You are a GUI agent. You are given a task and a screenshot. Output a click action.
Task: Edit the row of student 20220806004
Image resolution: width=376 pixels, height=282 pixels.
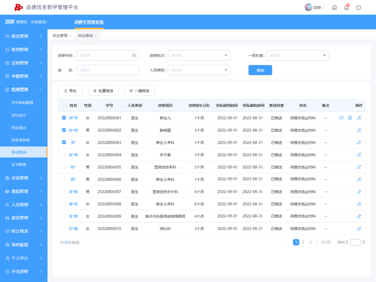point(359,155)
